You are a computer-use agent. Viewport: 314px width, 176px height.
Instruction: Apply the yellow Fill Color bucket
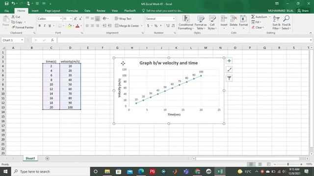[70, 26]
